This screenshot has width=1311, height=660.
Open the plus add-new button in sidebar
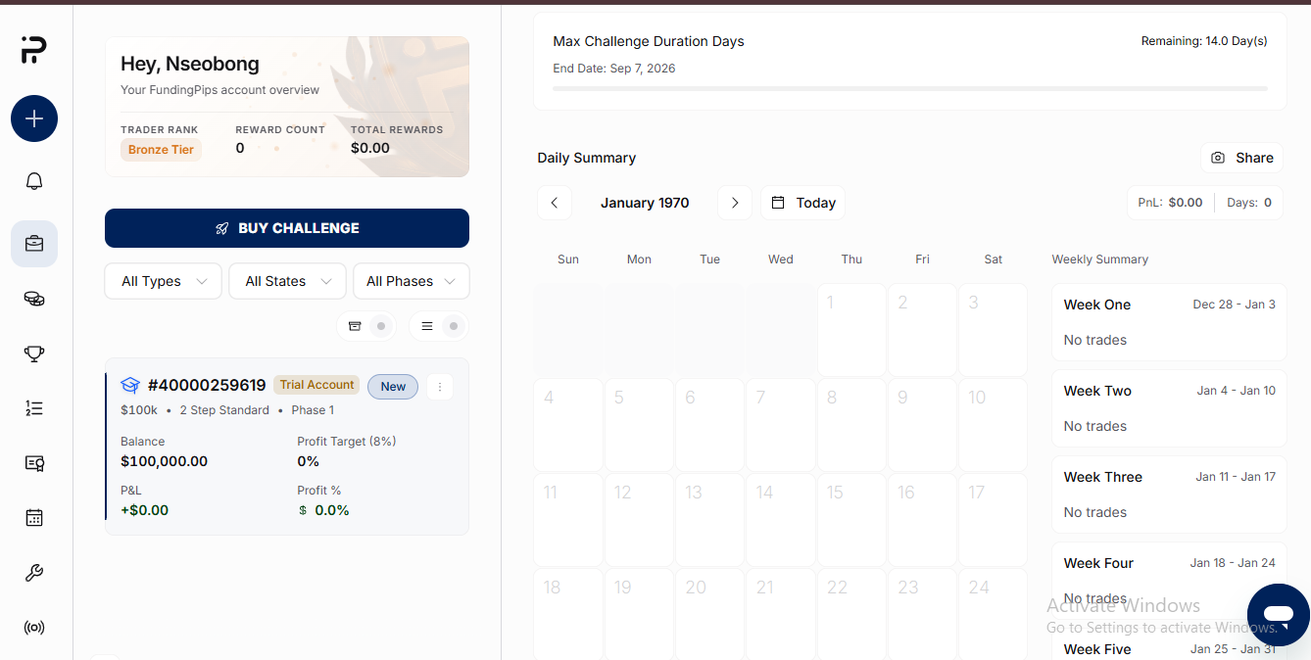pos(34,119)
